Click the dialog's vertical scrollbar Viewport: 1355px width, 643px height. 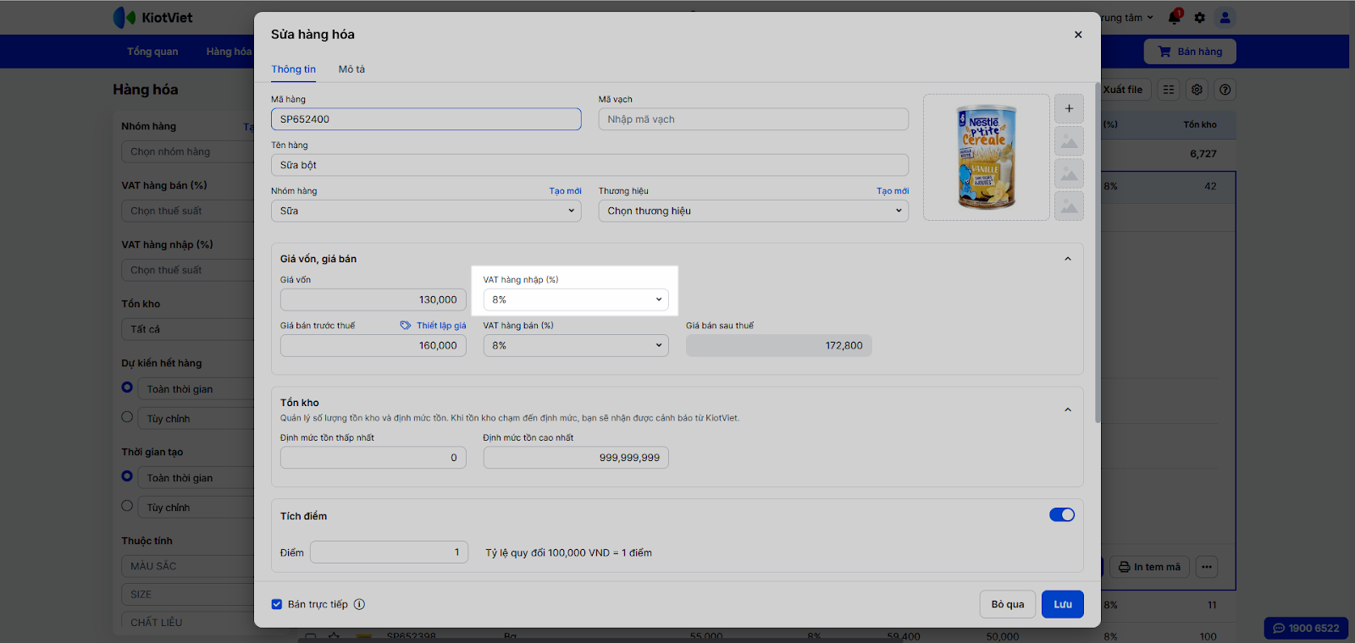click(x=1098, y=252)
